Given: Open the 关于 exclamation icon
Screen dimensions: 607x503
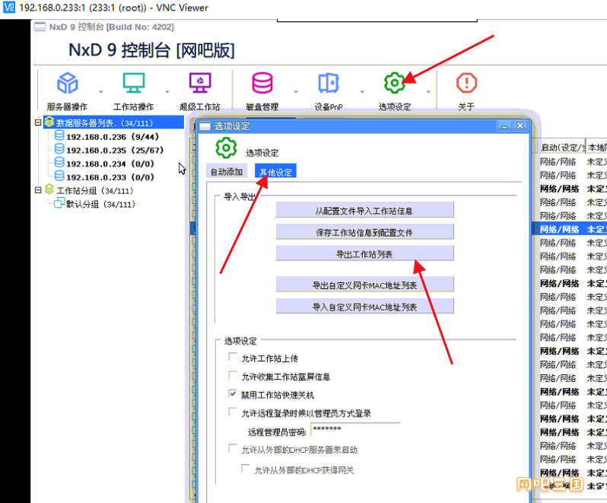Looking at the screenshot, I should (466, 83).
